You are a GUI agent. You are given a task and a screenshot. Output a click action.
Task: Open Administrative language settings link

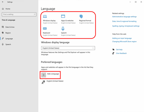coord(124,17)
